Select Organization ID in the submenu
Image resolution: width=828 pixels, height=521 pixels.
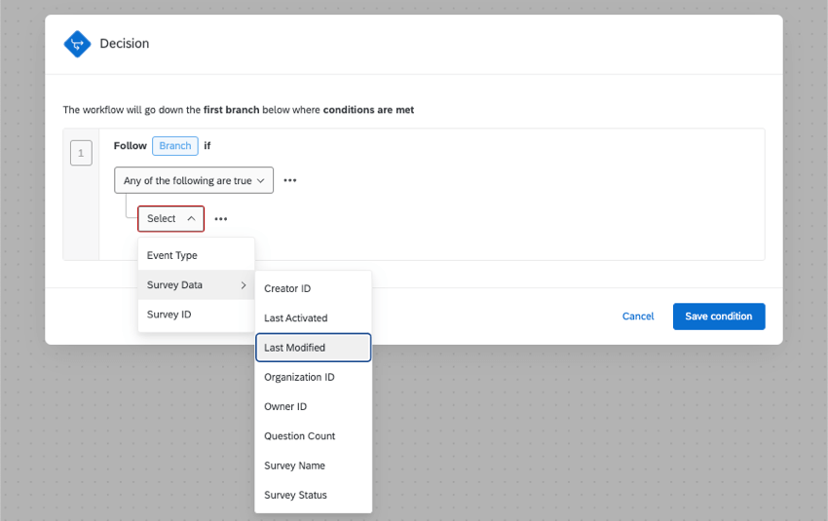299,377
